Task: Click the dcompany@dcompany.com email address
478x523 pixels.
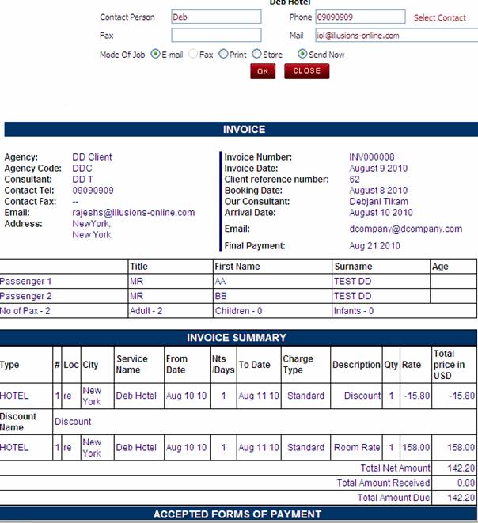Action: coord(405,229)
